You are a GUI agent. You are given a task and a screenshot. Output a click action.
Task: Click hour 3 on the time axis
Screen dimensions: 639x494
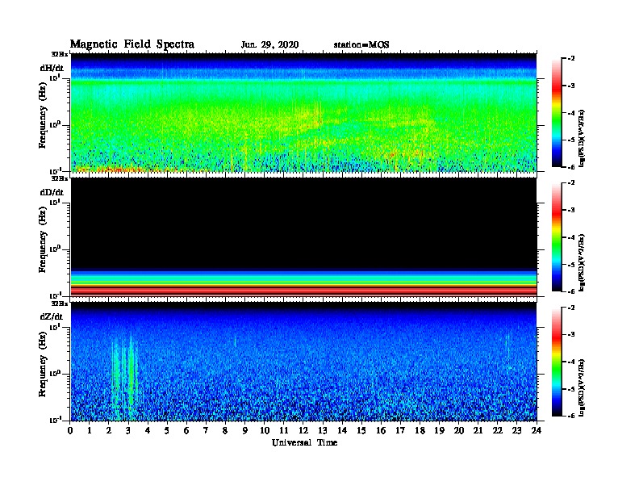[128, 430]
